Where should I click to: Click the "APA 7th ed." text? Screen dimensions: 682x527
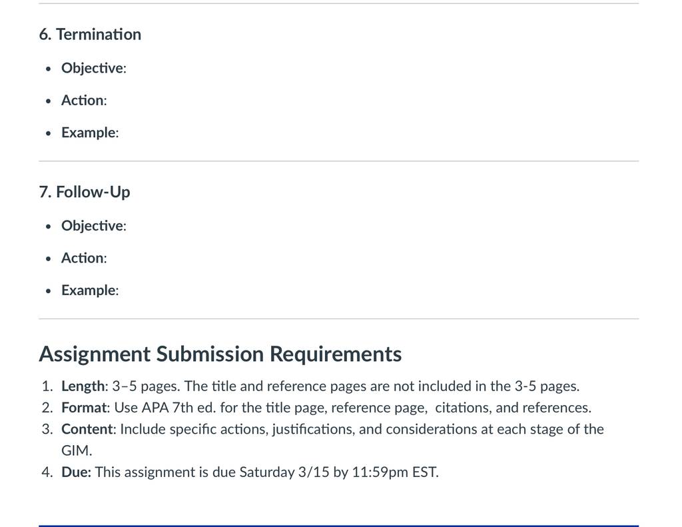point(178,407)
